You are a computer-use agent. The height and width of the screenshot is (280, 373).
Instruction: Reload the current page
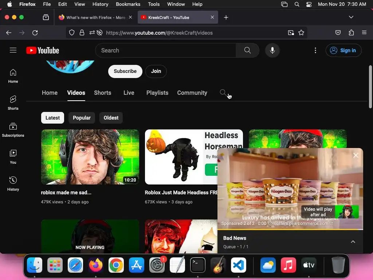[x=35, y=32]
